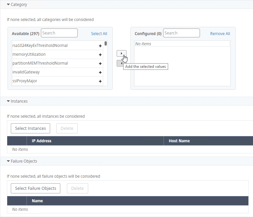Click the Available list scrollbar thumb

click(106, 44)
